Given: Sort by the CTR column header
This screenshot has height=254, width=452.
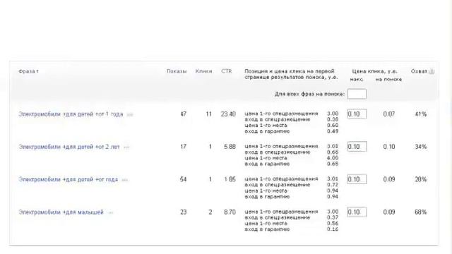Looking at the screenshot, I should 226,71.
